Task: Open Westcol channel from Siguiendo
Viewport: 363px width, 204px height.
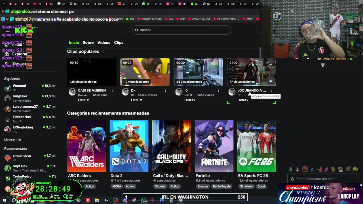Action: click(x=19, y=86)
